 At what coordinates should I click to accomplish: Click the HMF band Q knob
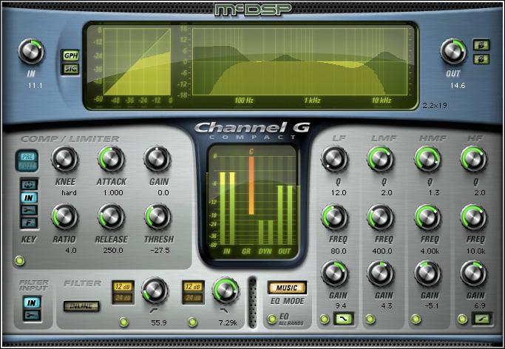(x=427, y=159)
